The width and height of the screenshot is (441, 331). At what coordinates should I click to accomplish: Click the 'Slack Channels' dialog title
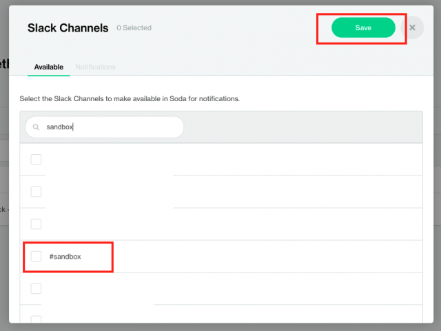point(68,28)
